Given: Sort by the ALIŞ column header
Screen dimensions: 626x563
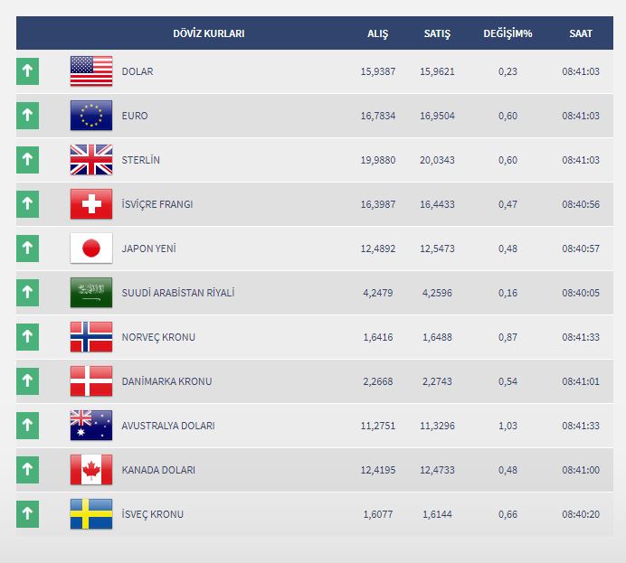Looking at the screenshot, I should coord(377,33).
